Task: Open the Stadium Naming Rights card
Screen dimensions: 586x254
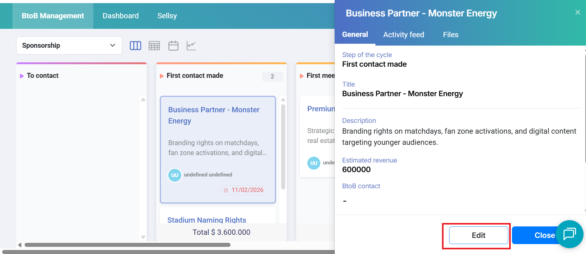Action: pyautogui.click(x=207, y=220)
